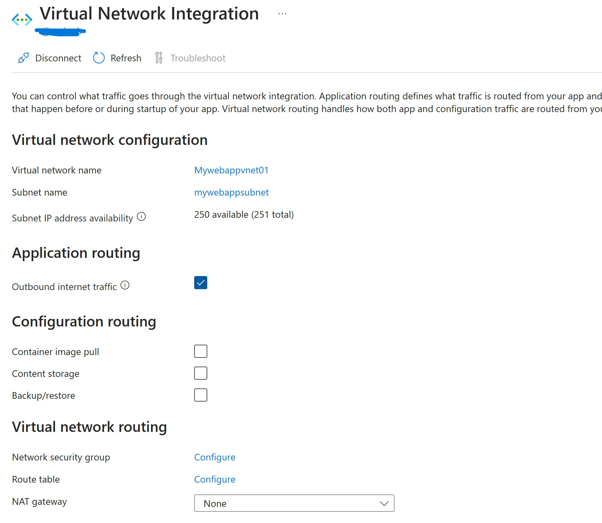Uncheck Outbound internet traffic
The image size is (602, 523).
click(200, 283)
